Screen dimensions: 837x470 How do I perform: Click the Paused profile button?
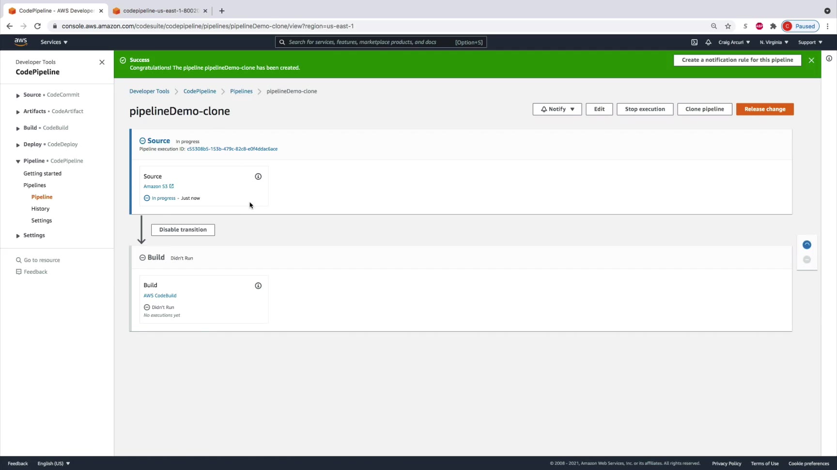[800, 26]
